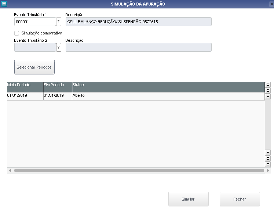
Task: Jump to first row of the grid
Action: 268,85
